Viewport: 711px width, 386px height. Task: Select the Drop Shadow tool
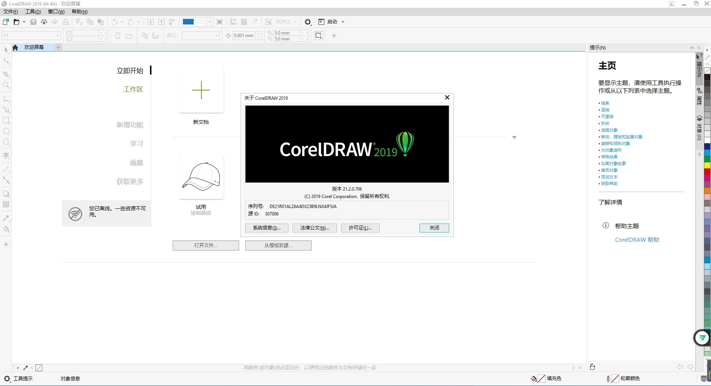click(x=6, y=194)
